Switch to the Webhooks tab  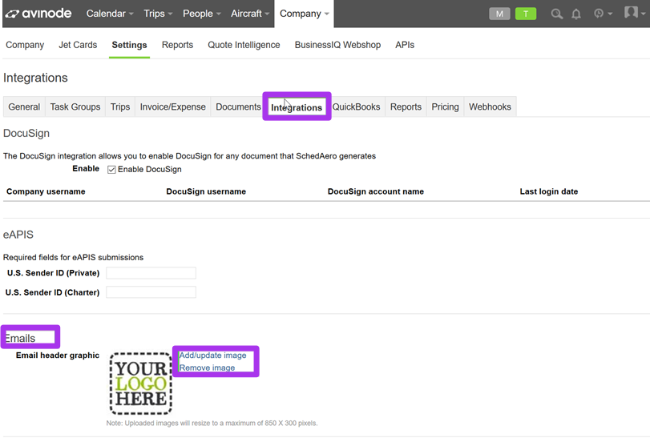pyautogui.click(x=490, y=106)
